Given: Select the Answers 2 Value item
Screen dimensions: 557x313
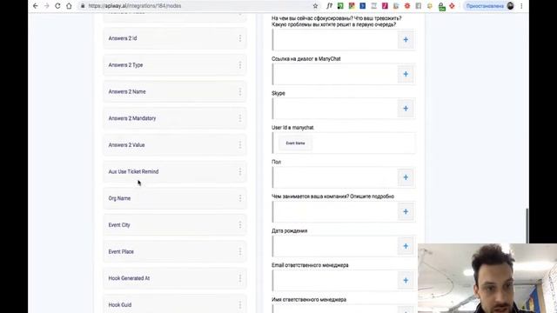Looking at the screenshot, I should click(174, 145).
